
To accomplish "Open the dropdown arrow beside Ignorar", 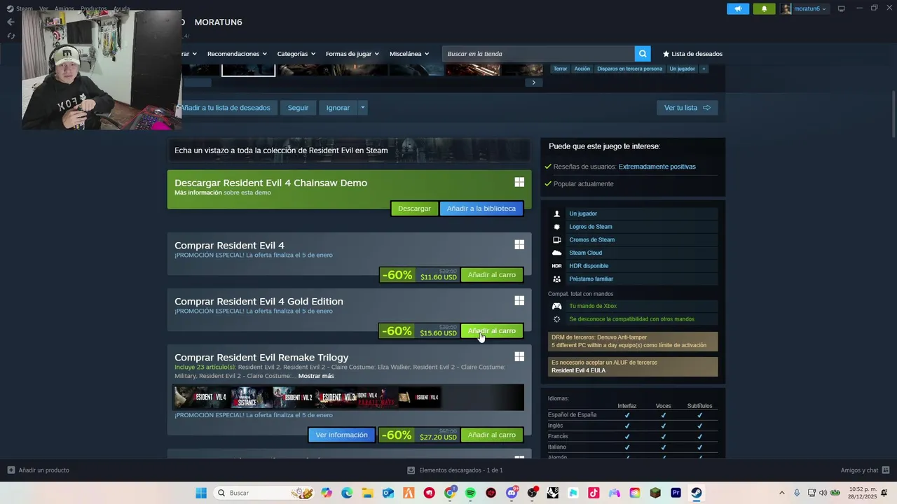I will point(362,108).
